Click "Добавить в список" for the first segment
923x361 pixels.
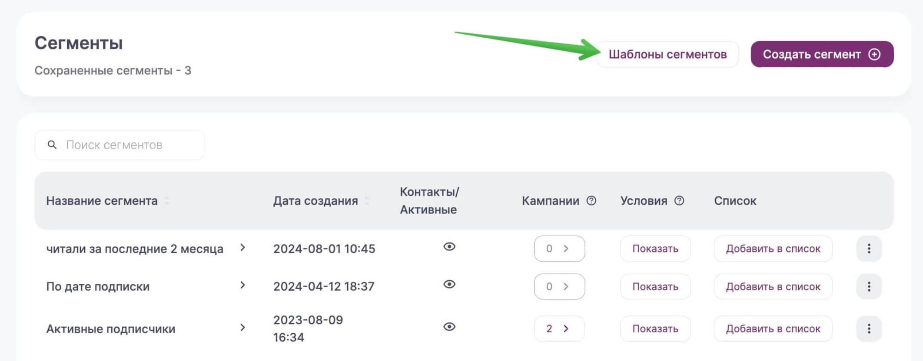point(773,249)
